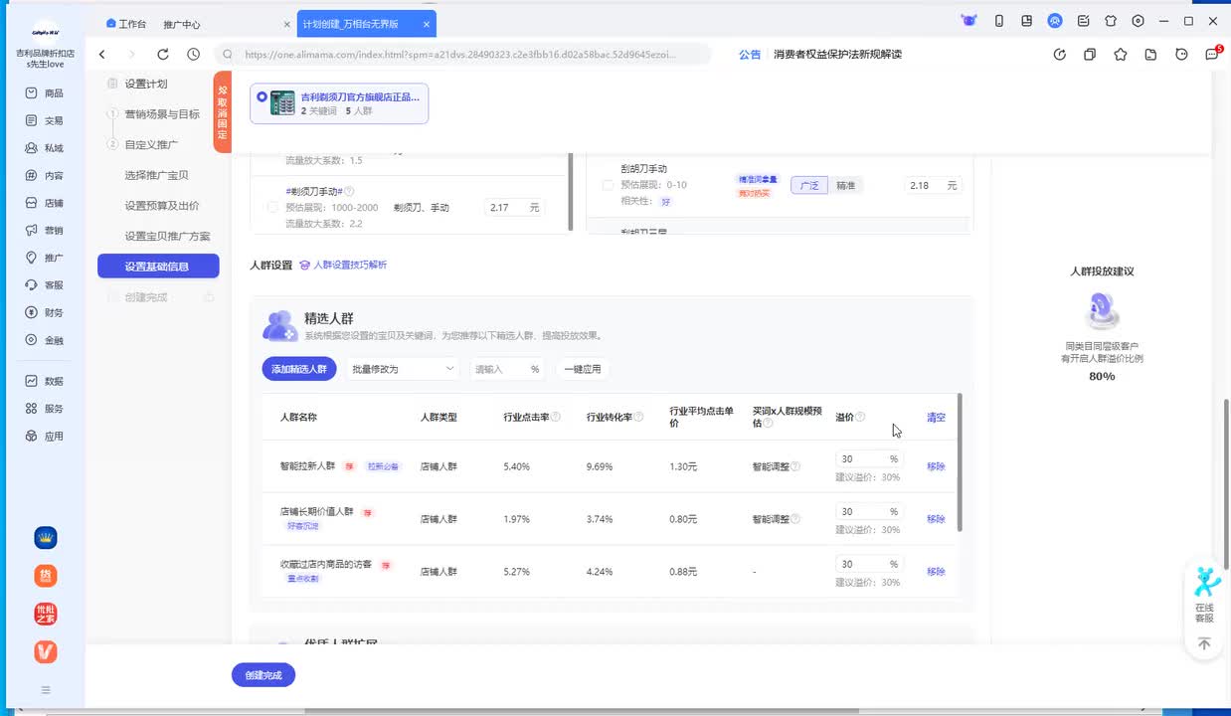
Task: Open the edit note icon in title bar
Action: pos(1083,21)
